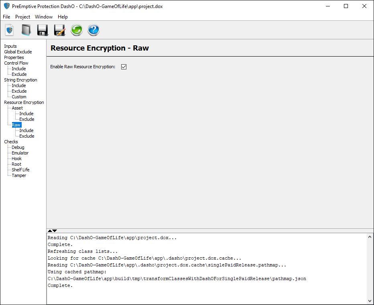Open the File menu
Screen dimensions: 374x305
6,17
